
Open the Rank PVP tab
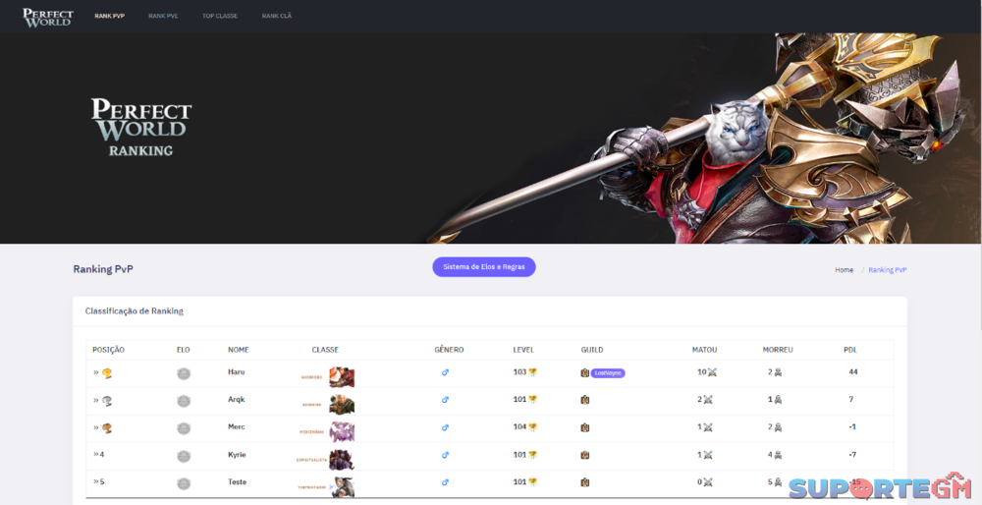(x=109, y=17)
